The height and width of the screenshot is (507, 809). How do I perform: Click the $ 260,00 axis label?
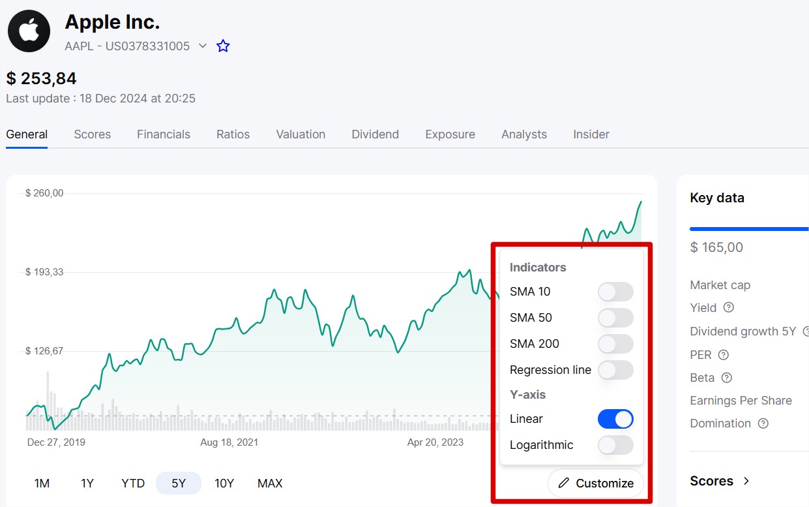[x=44, y=193]
